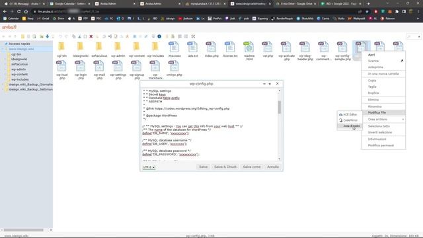Screen dimensions: 423x238
Task: Select the wp-login.php file icon
Action: coord(81,66)
